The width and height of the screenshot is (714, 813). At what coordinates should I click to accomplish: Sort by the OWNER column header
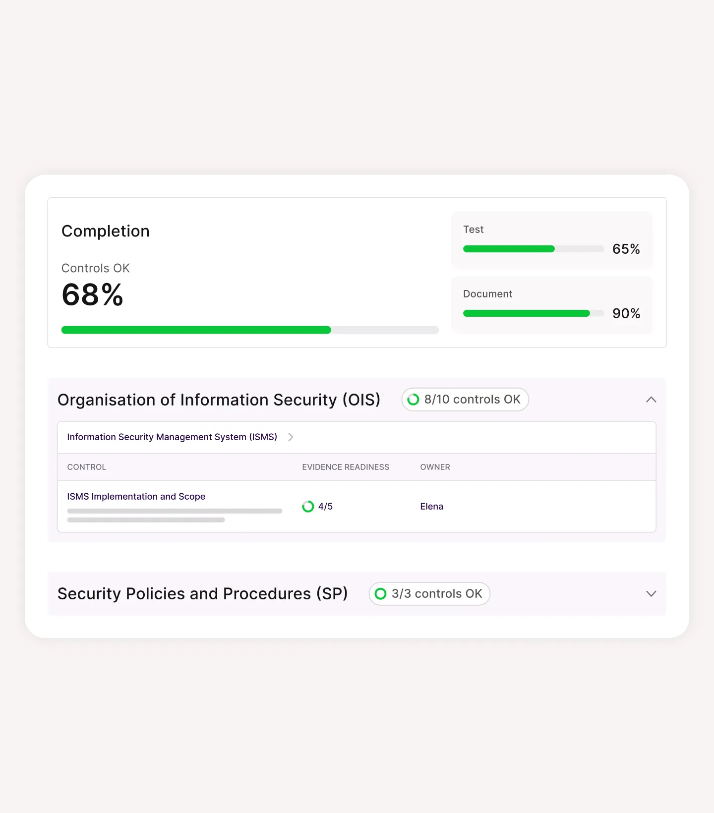[x=435, y=467]
